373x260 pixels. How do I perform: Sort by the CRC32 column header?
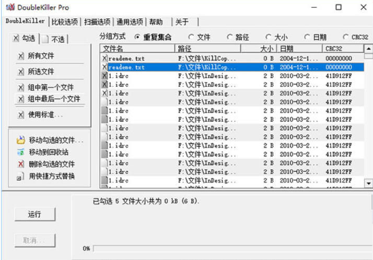343,49
